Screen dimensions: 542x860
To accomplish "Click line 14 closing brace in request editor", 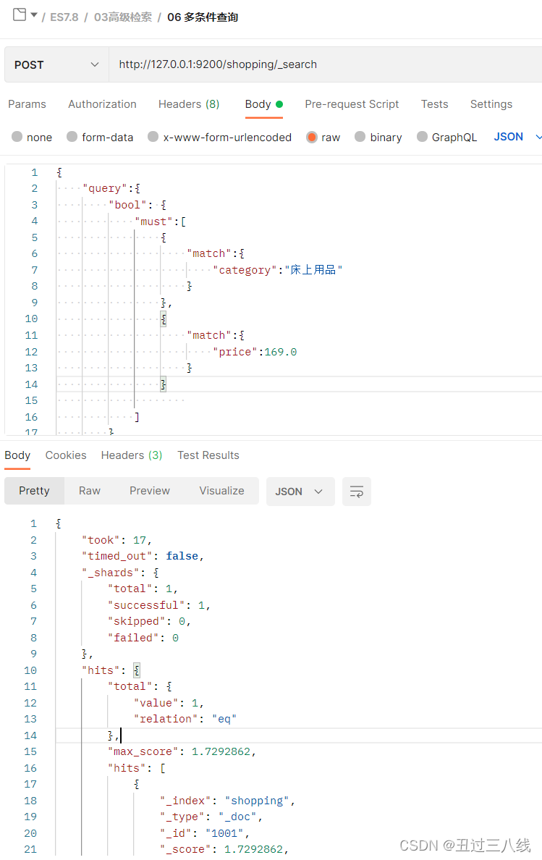I will (x=164, y=384).
